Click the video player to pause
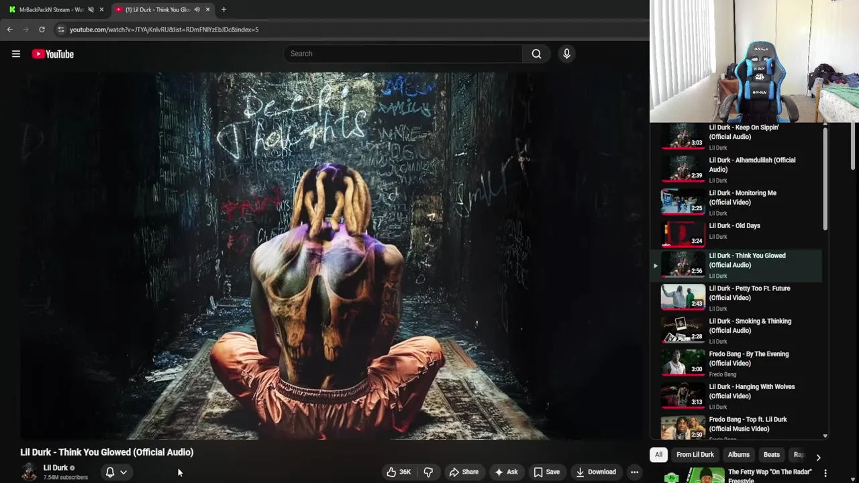This screenshot has height=483, width=859. [331, 256]
